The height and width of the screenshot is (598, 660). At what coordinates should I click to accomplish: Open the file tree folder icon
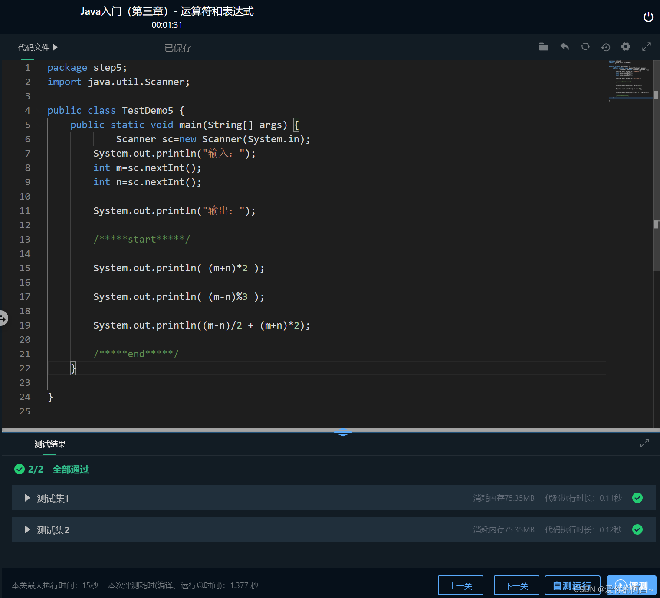[x=543, y=46]
